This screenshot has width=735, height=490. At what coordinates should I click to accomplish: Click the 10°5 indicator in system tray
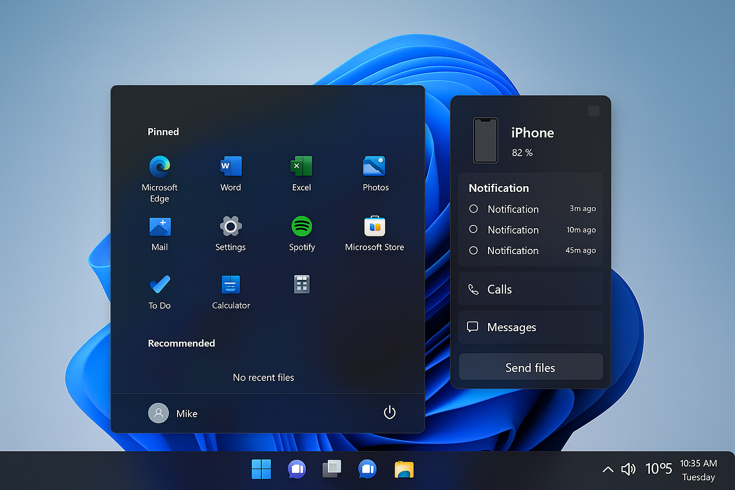point(658,468)
